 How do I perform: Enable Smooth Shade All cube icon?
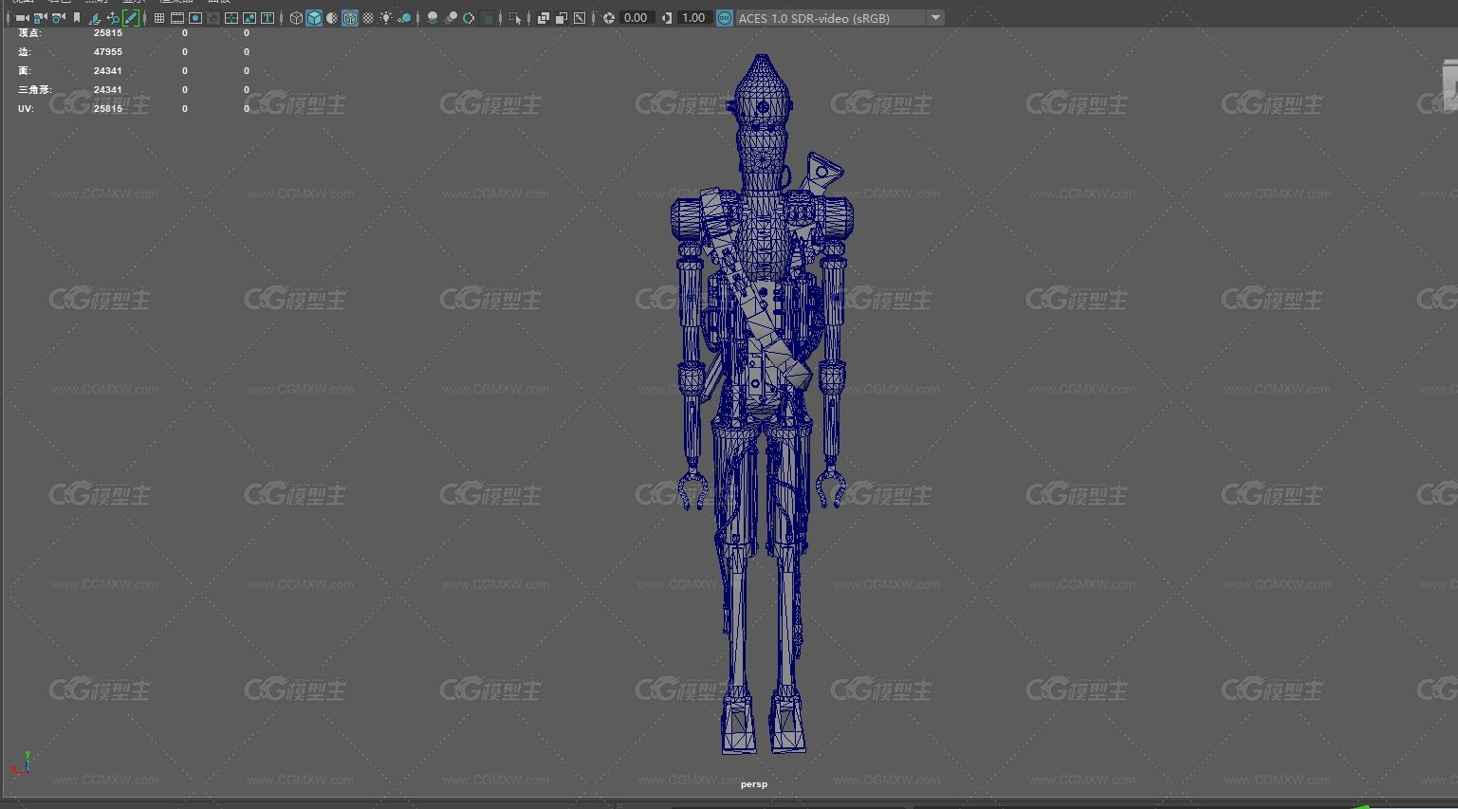coord(314,18)
